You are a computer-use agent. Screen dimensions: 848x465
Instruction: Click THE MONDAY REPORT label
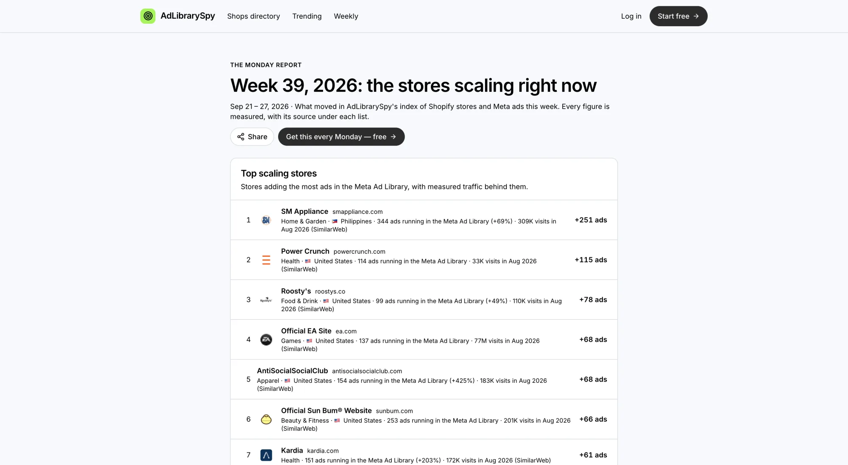pos(266,65)
